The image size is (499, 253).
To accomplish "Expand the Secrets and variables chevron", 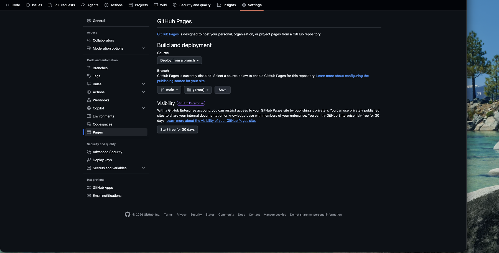I will 144,168.
